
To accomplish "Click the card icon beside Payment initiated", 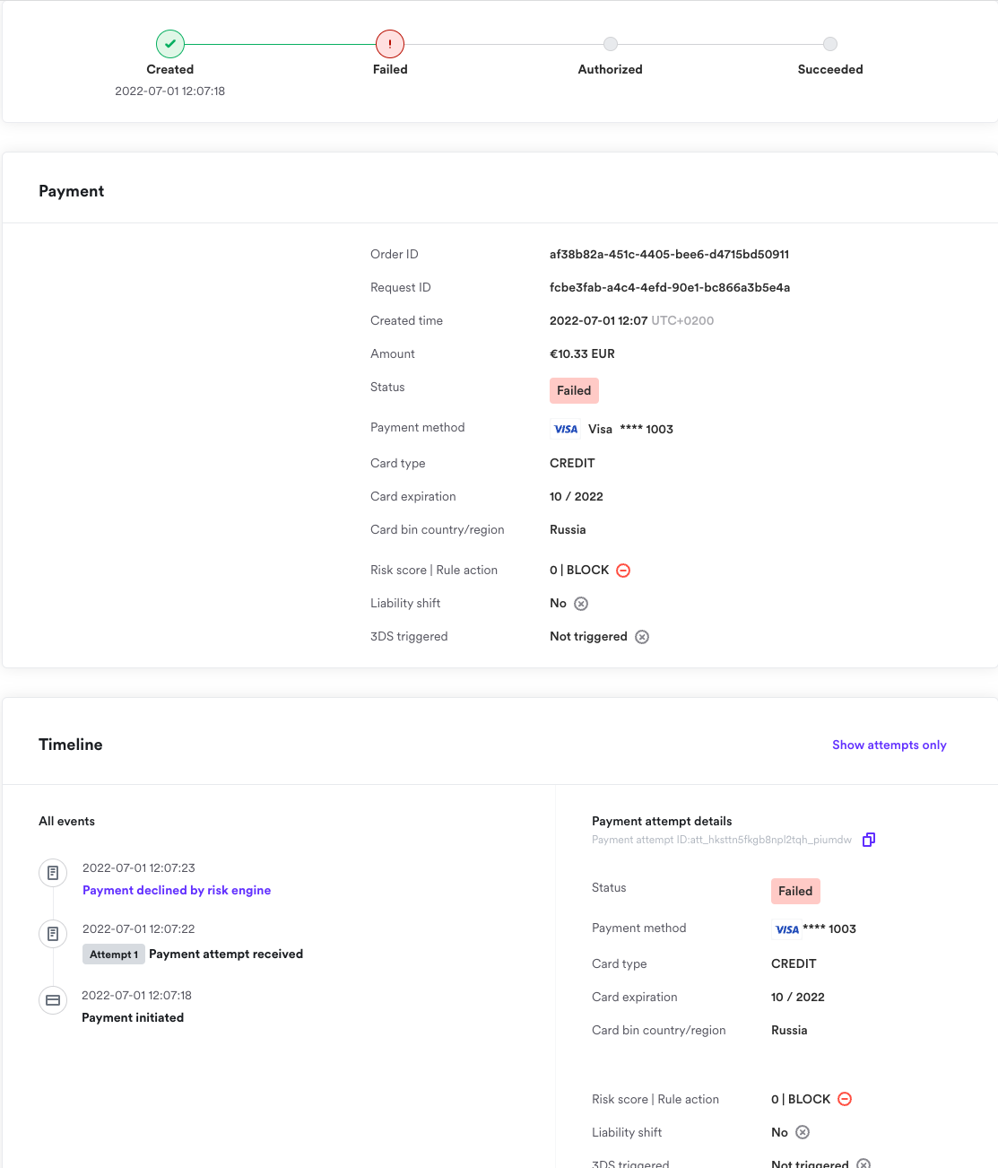I will (53, 1000).
